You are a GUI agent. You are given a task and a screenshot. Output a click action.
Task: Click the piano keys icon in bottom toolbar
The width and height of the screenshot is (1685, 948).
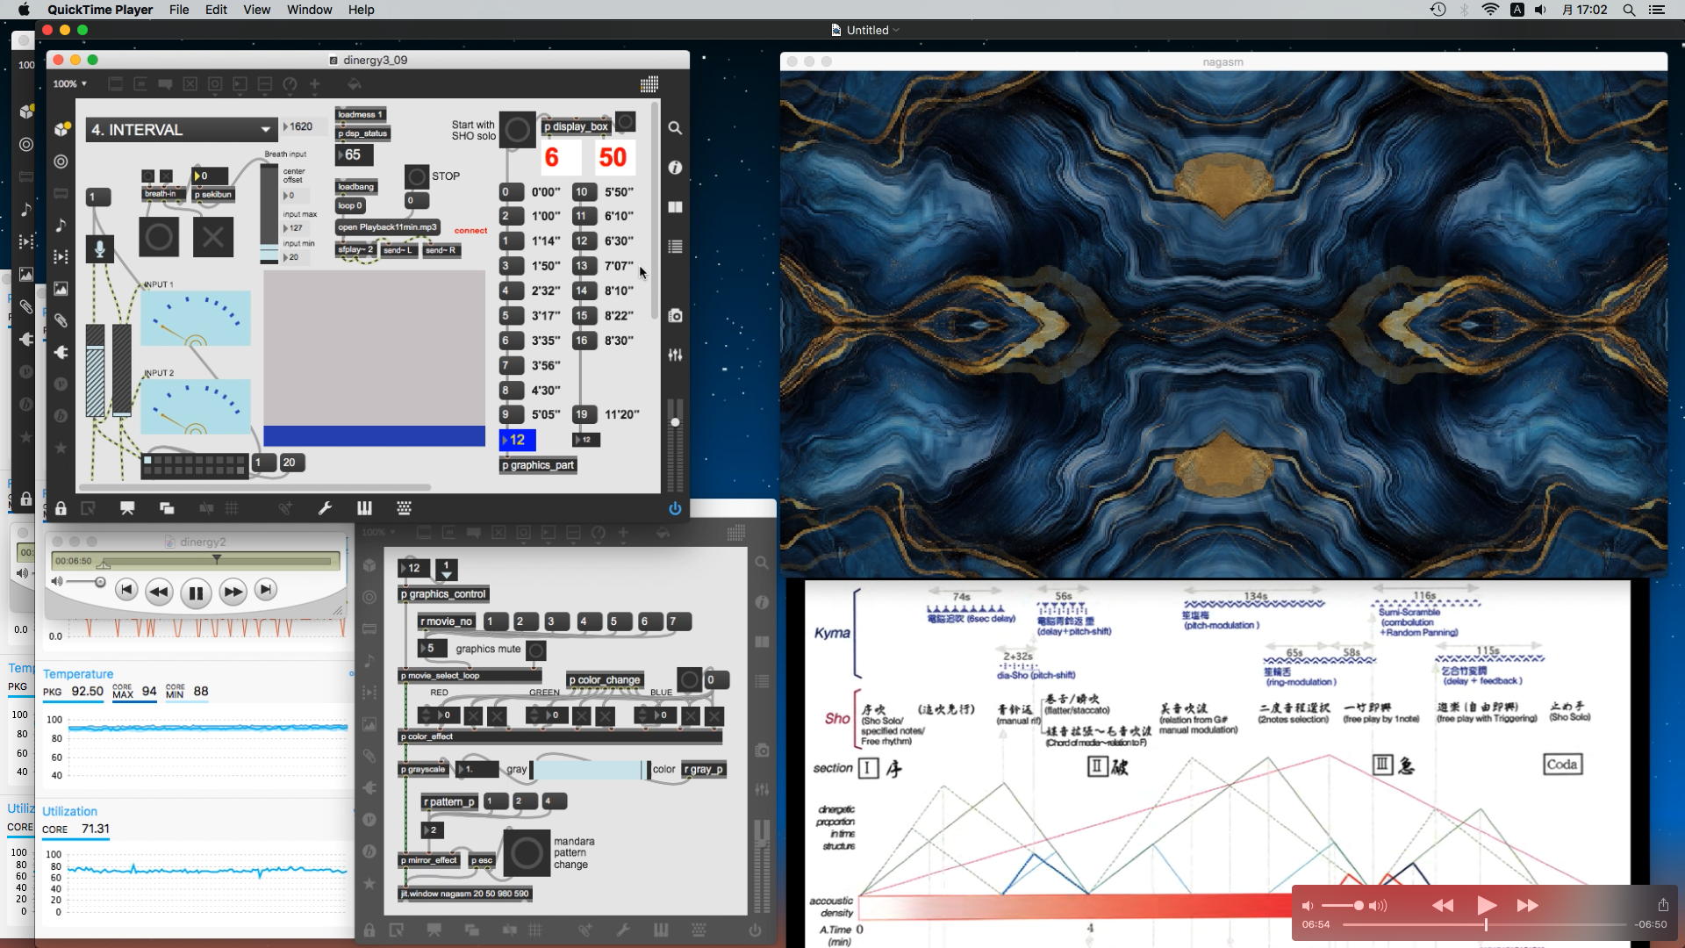[x=364, y=508]
